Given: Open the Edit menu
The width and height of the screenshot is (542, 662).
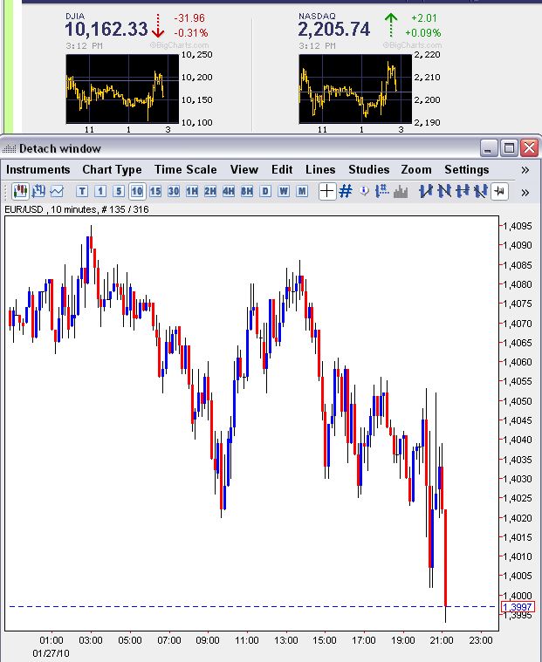Looking at the screenshot, I should pyautogui.click(x=282, y=170).
